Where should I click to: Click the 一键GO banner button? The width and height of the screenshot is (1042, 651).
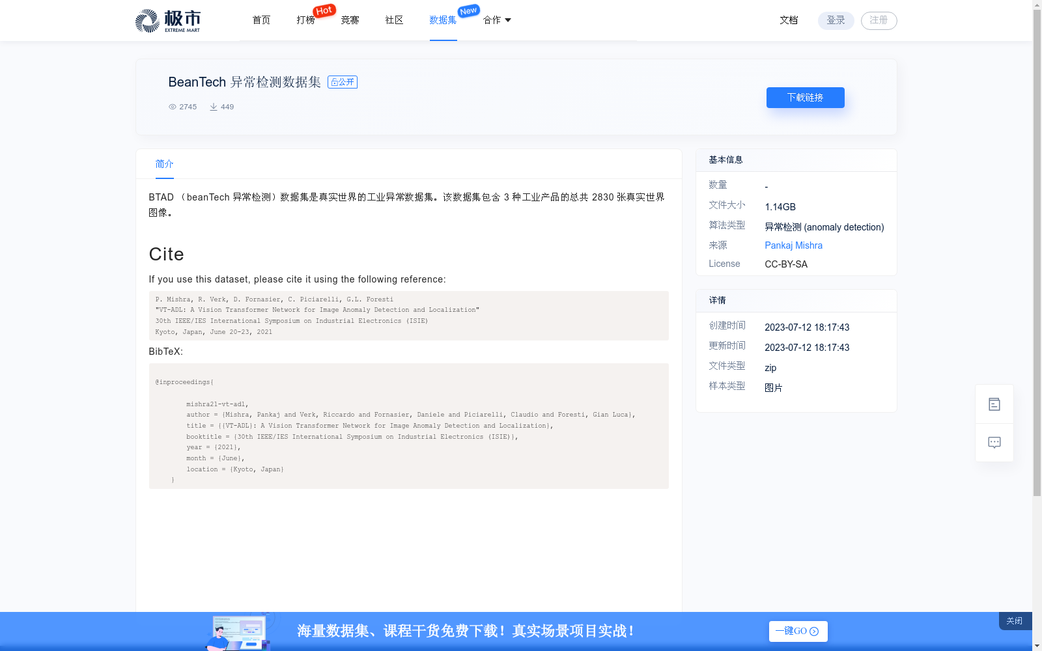click(x=798, y=631)
